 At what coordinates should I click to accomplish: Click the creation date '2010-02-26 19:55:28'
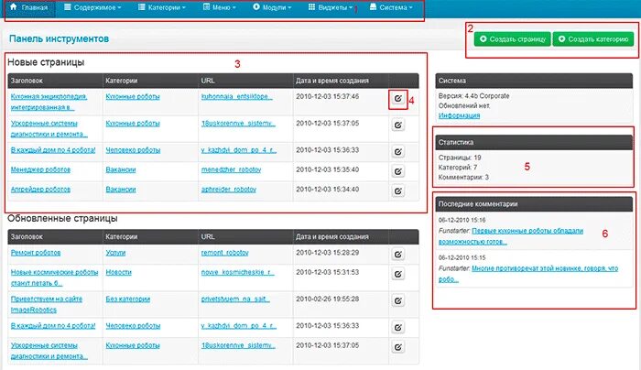tap(328, 299)
